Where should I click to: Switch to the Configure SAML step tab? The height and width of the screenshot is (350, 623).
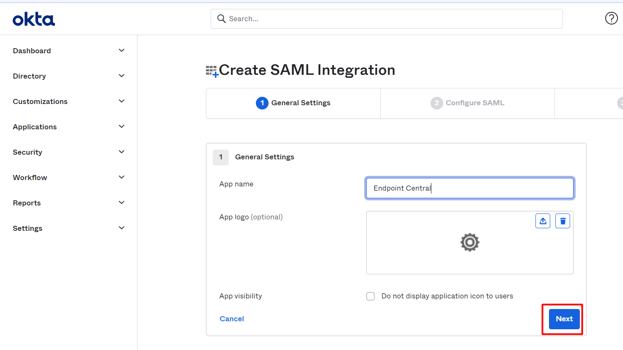[467, 103]
